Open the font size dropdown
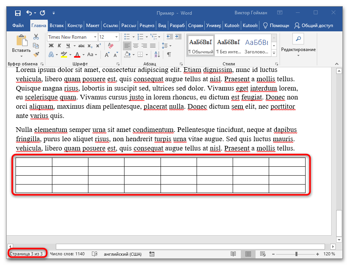 (116, 37)
